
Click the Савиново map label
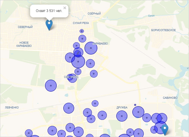170,98
